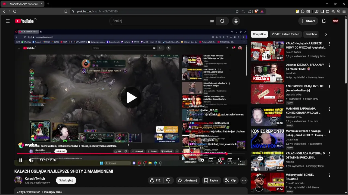Open the 1 SKORPION I PAJĄK thumbnail

[x=267, y=94]
